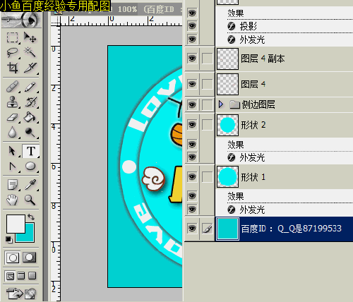This screenshot has width=353, height=302.
Task: Choose Full Screen Mode with menu bar
Action: click(21, 276)
